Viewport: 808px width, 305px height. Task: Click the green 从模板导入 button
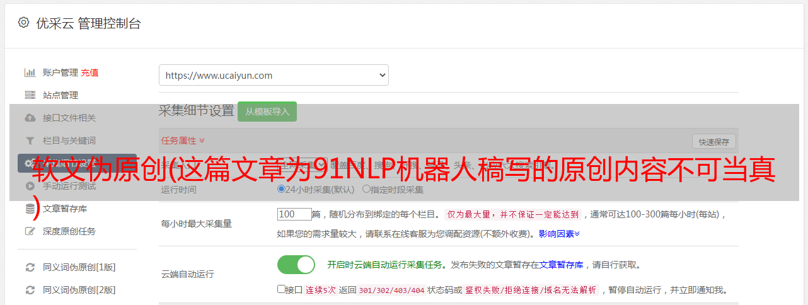pyautogui.click(x=267, y=112)
